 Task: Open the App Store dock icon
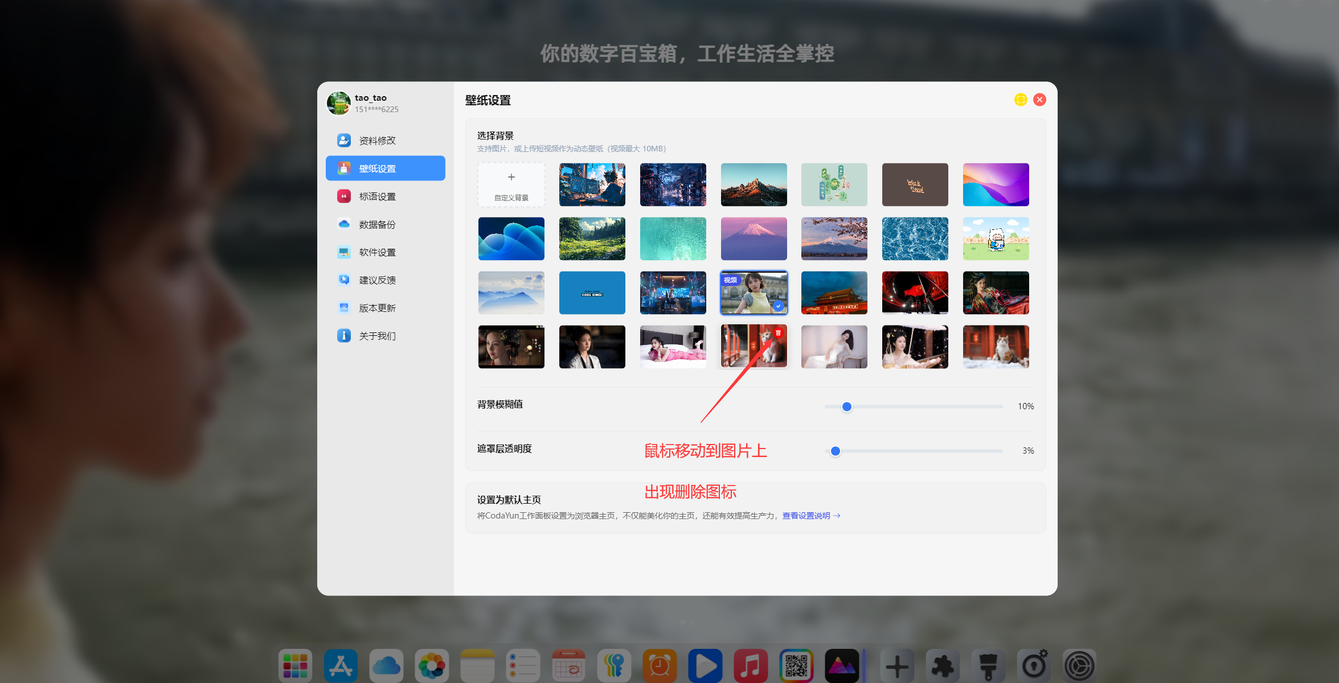tap(341, 665)
